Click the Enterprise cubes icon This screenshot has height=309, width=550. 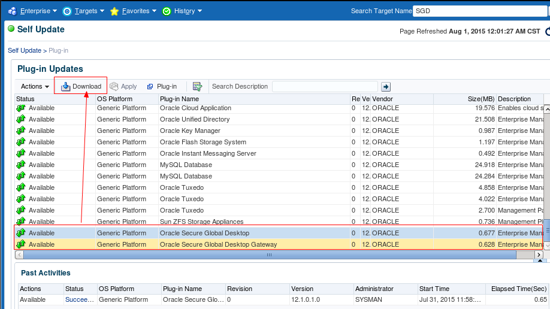coord(13,11)
